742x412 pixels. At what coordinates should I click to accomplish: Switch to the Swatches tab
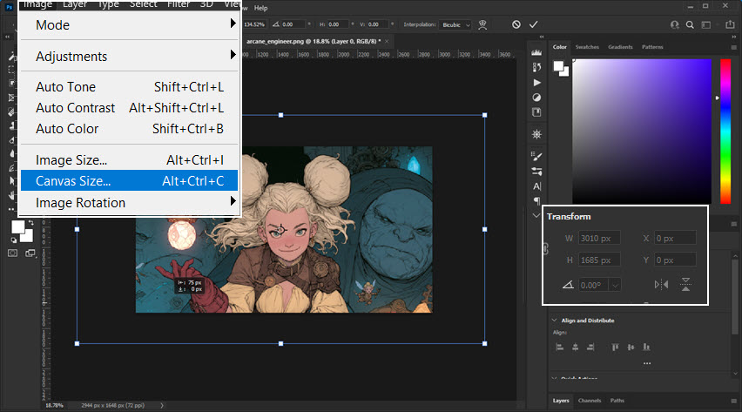587,47
